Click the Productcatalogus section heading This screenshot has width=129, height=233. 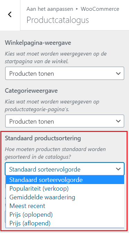pyautogui.click(x=58, y=20)
